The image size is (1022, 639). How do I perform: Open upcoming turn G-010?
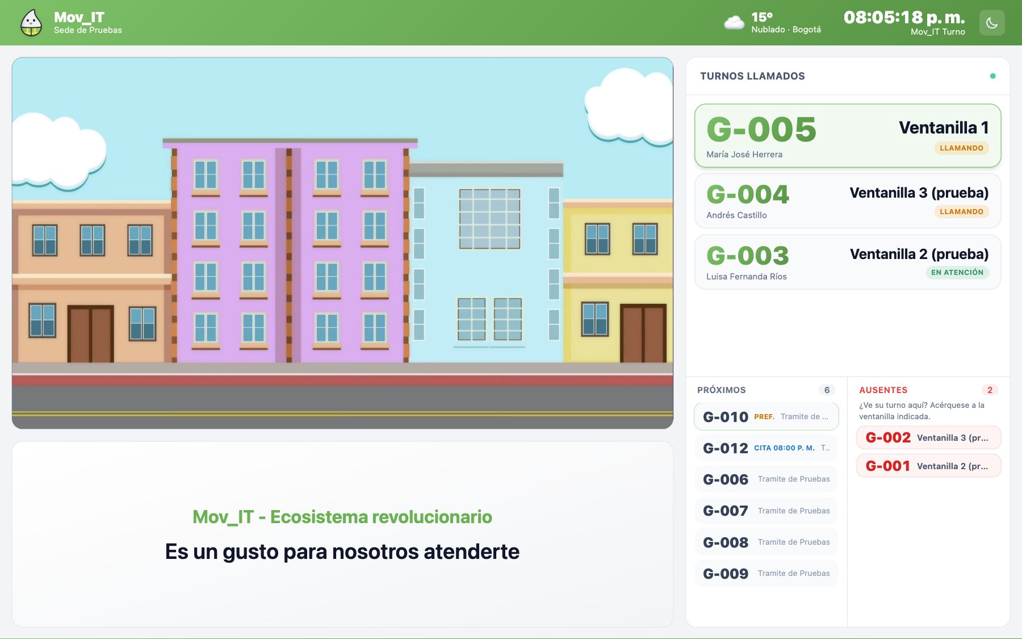(766, 417)
